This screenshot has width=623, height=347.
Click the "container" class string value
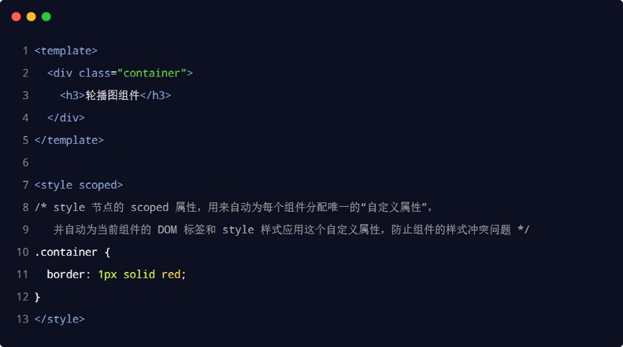click(x=152, y=73)
